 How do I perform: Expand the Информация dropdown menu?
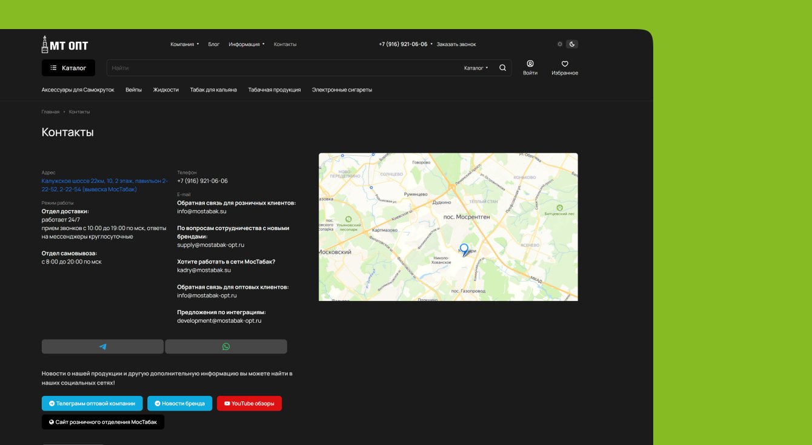tap(246, 44)
